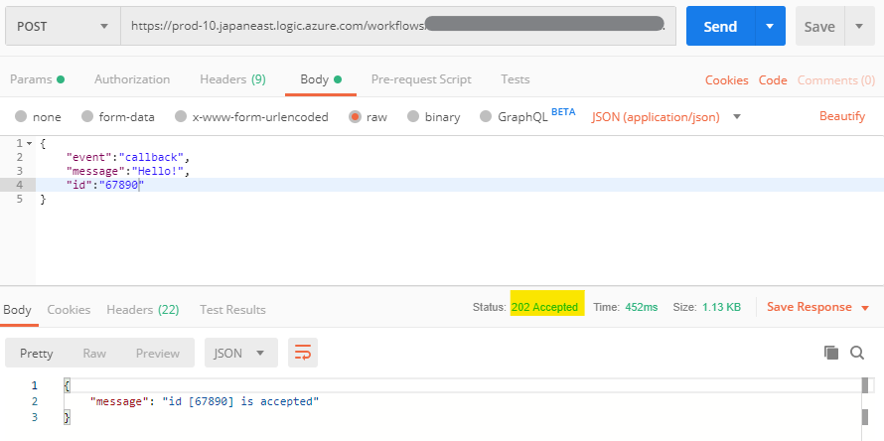
Task: Open the response JSON format dropdown
Action: 241,353
